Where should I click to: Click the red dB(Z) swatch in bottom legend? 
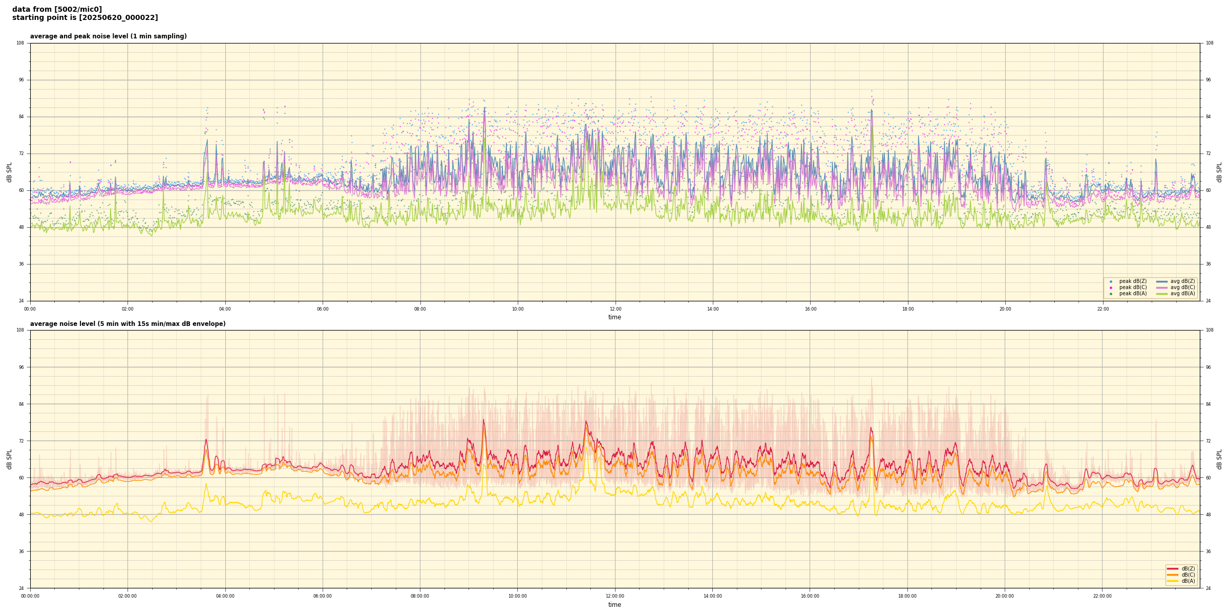(1173, 568)
